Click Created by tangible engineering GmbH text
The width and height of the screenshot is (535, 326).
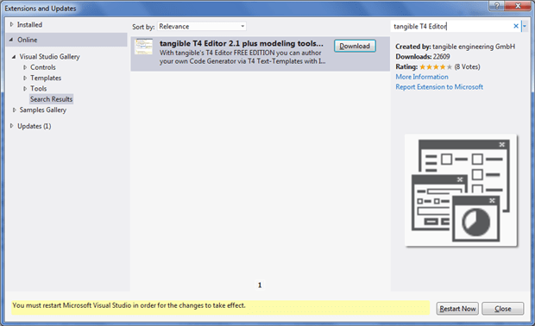(455, 47)
